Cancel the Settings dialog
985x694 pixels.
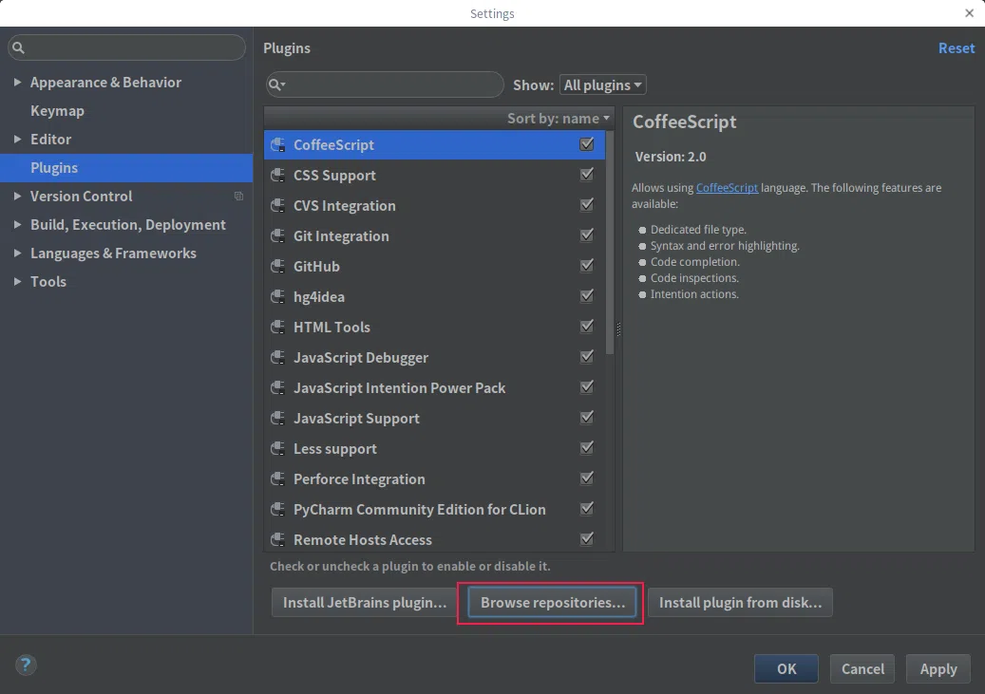(862, 669)
